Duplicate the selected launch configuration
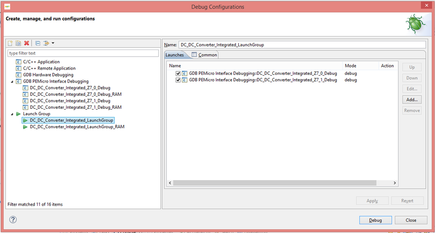435x233 pixels. [18, 43]
